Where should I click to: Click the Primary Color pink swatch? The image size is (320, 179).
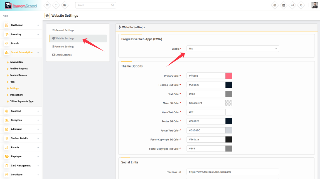[229, 76]
